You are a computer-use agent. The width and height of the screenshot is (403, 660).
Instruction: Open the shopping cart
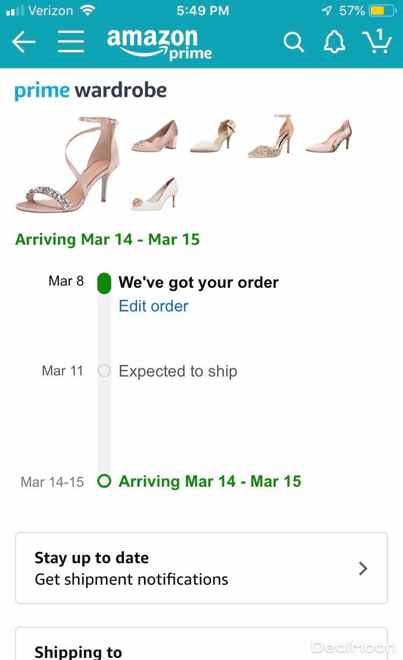[x=377, y=41]
